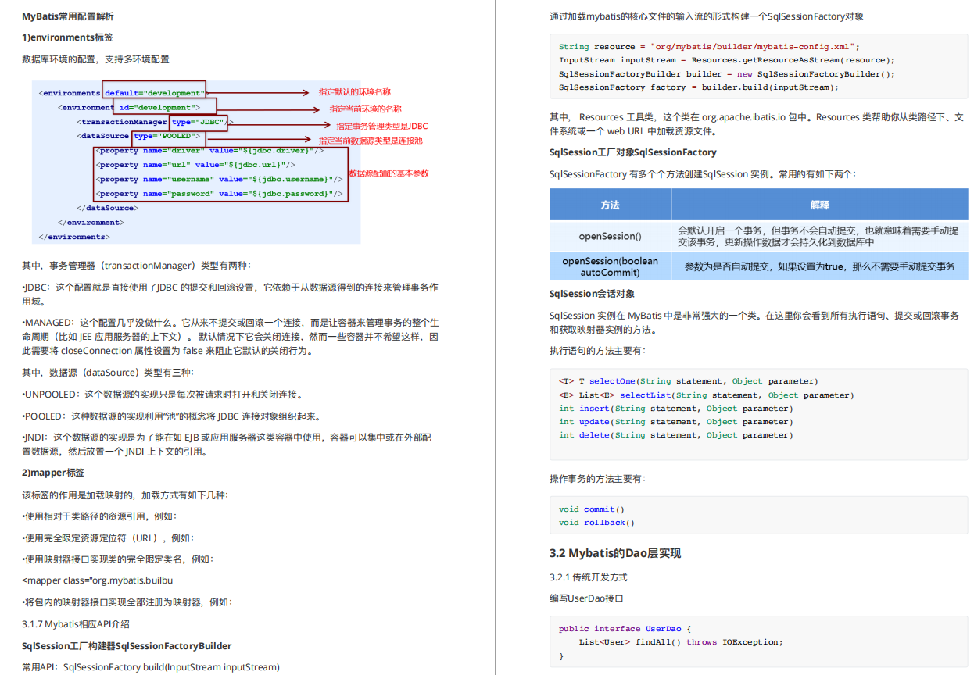Image resolution: width=974 pixels, height=675 pixels.
Task: Click the code line "void commit()"
Action: point(592,509)
